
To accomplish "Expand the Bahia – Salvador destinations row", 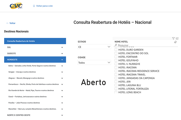I will (x=35, y=66).
